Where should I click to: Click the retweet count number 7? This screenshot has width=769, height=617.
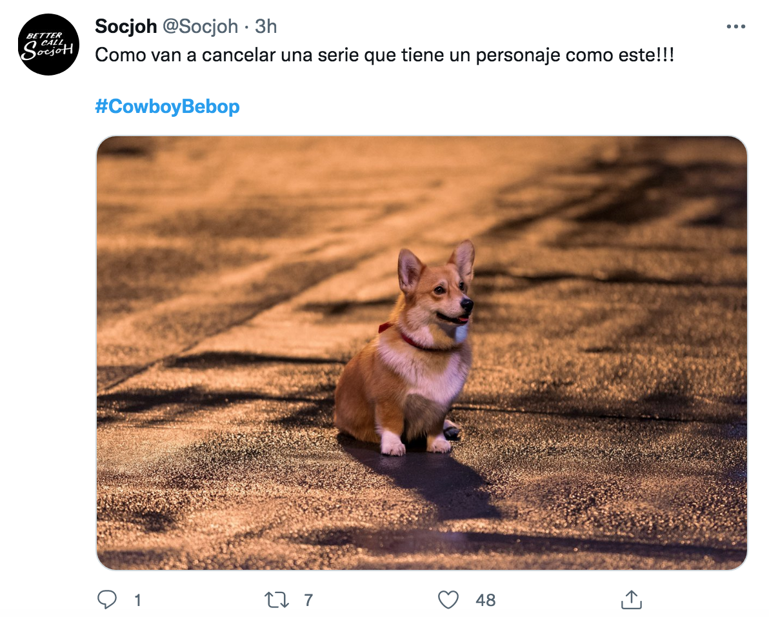coord(308,600)
